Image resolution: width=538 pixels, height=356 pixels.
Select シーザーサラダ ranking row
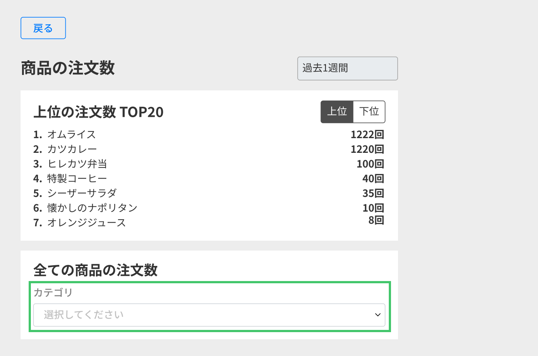tap(82, 193)
